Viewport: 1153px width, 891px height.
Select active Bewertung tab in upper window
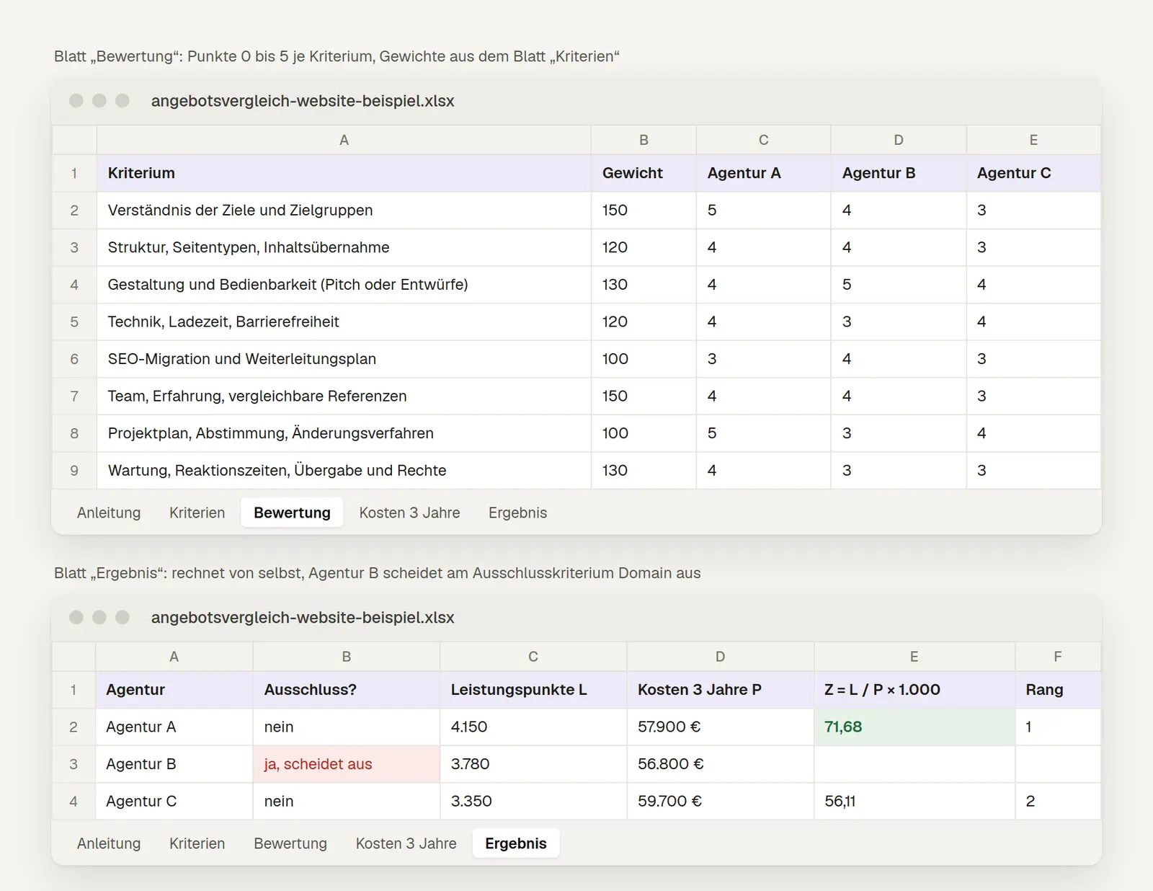point(292,513)
